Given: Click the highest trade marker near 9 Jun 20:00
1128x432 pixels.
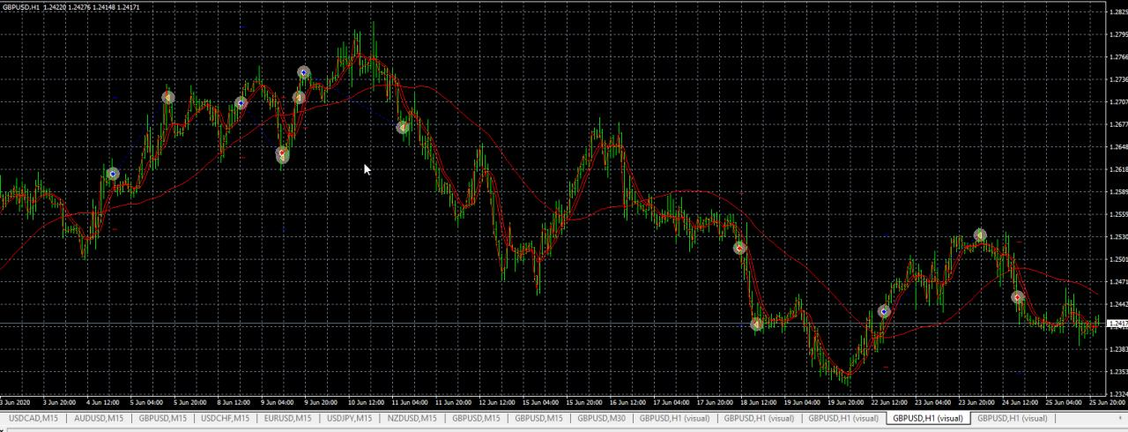Looking at the screenshot, I should [x=304, y=72].
